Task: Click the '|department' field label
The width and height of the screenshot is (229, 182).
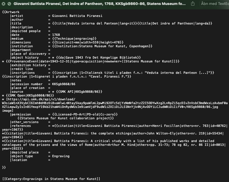Action: tap(20, 50)
